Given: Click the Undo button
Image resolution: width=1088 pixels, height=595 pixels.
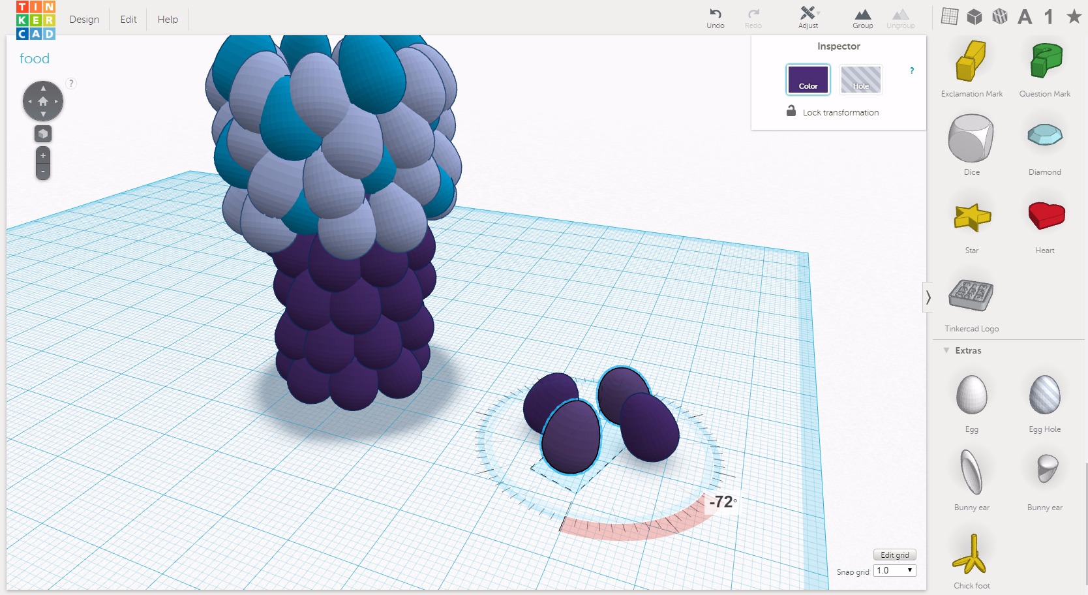Looking at the screenshot, I should point(716,18).
